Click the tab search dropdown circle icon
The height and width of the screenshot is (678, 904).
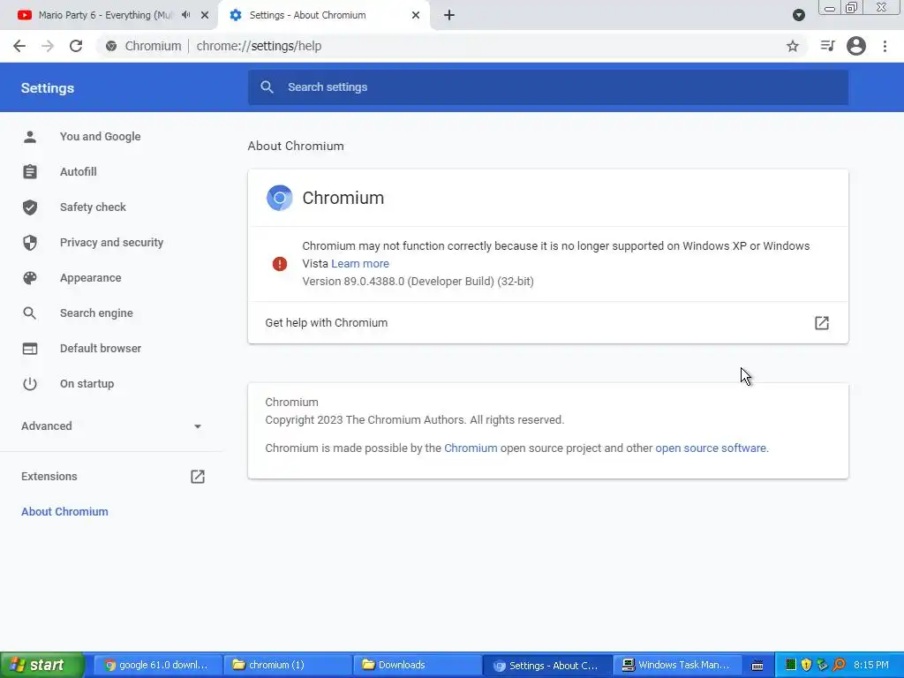[x=798, y=15]
